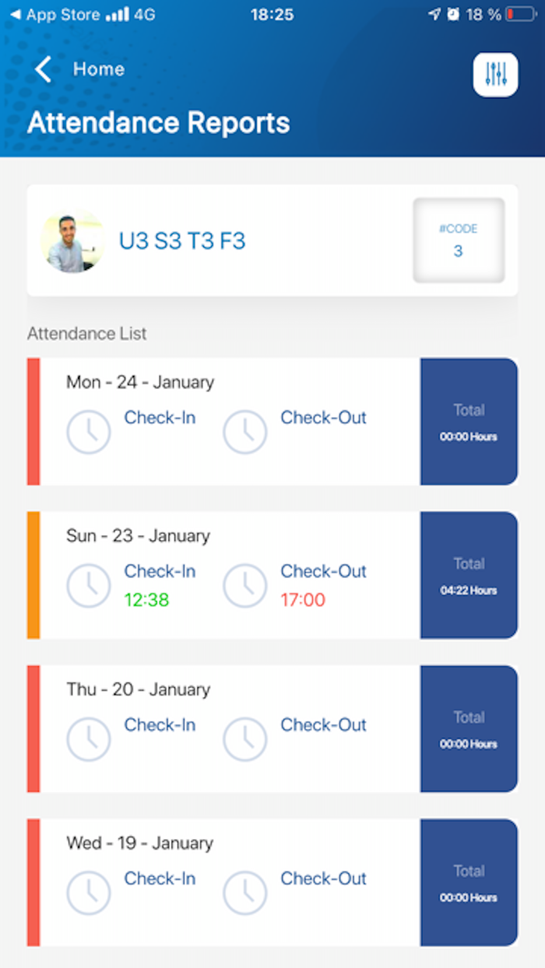The height and width of the screenshot is (968, 545).
Task: Tap the #CODE 3 badge
Action: pyautogui.click(x=458, y=240)
